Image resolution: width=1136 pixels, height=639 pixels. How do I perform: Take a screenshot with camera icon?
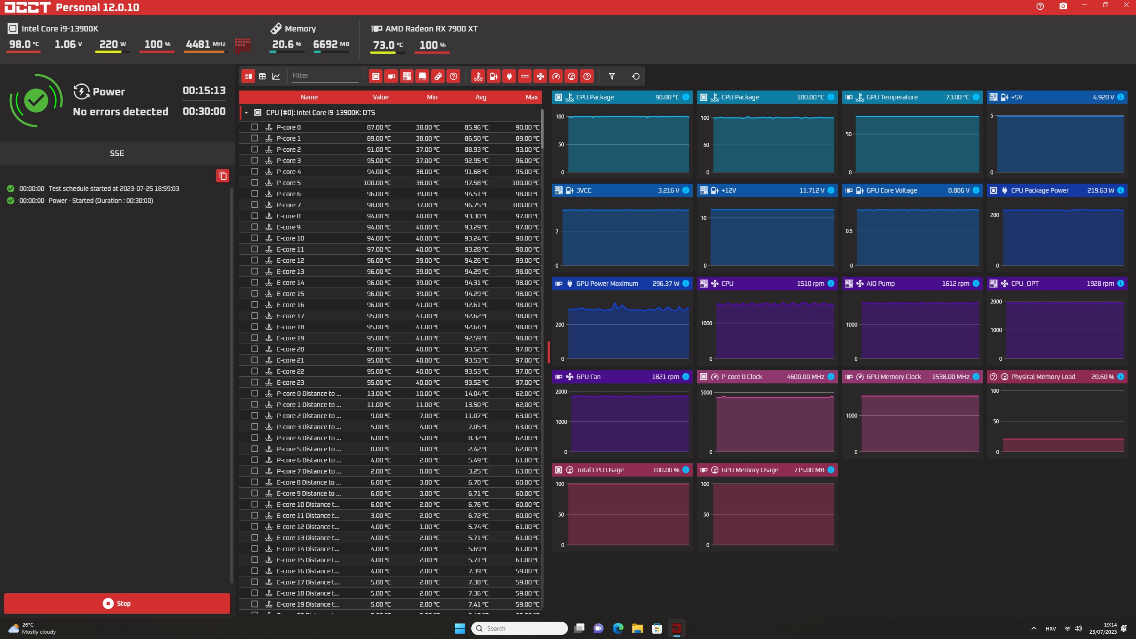click(1063, 6)
